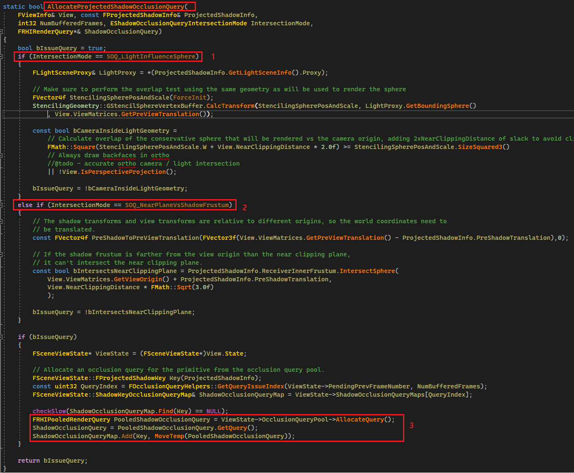Click the 'Calculate overlap of the conservative sphere' comment
Screen dimensions: 574x473
(310, 139)
